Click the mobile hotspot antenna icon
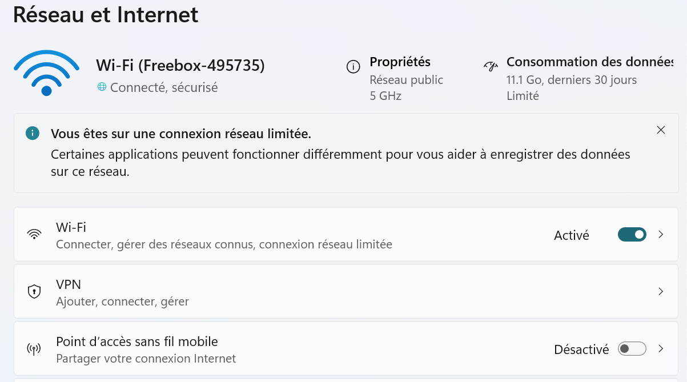Screen dimensions: 687x382 pyautogui.click(x=34, y=349)
